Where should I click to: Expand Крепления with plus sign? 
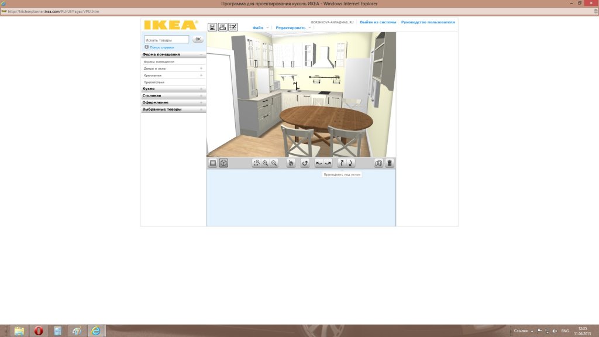[201, 75]
